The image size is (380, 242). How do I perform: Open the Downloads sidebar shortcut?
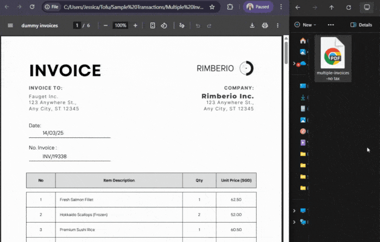point(303,97)
